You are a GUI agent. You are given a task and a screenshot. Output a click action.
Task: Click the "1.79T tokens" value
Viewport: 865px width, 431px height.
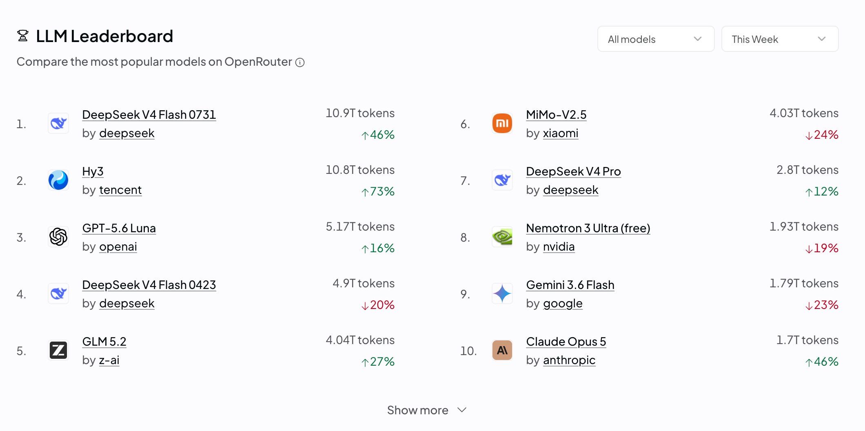click(804, 283)
